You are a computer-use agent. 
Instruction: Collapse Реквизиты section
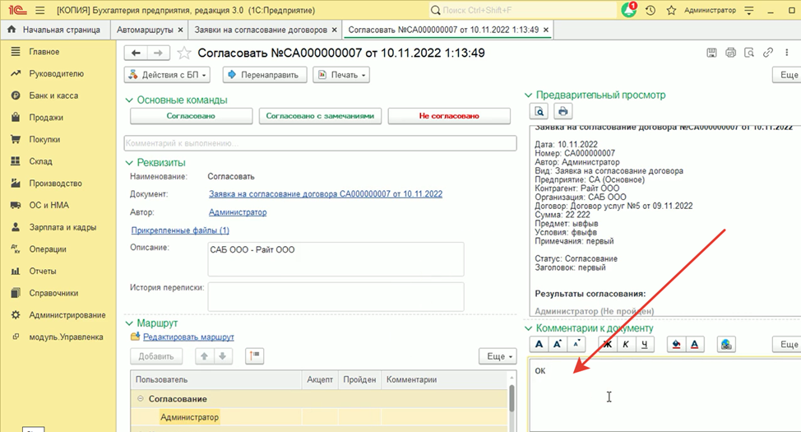pyautogui.click(x=129, y=163)
